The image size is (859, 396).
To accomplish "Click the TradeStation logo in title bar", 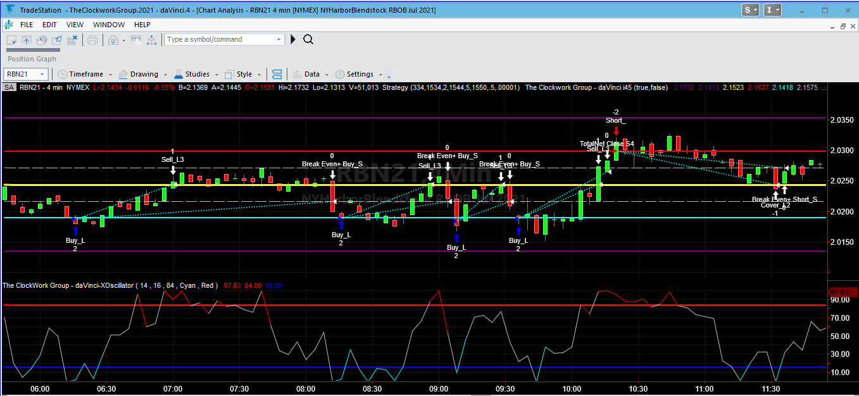I will (9, 9).
